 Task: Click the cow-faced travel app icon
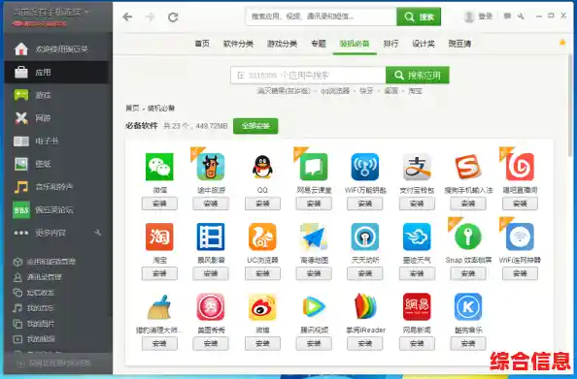click(x=211, y=167)
